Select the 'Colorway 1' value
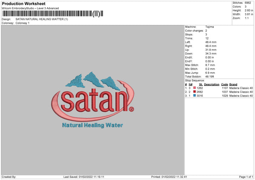Viewport: 255px width, 180px height. (23, 23)
